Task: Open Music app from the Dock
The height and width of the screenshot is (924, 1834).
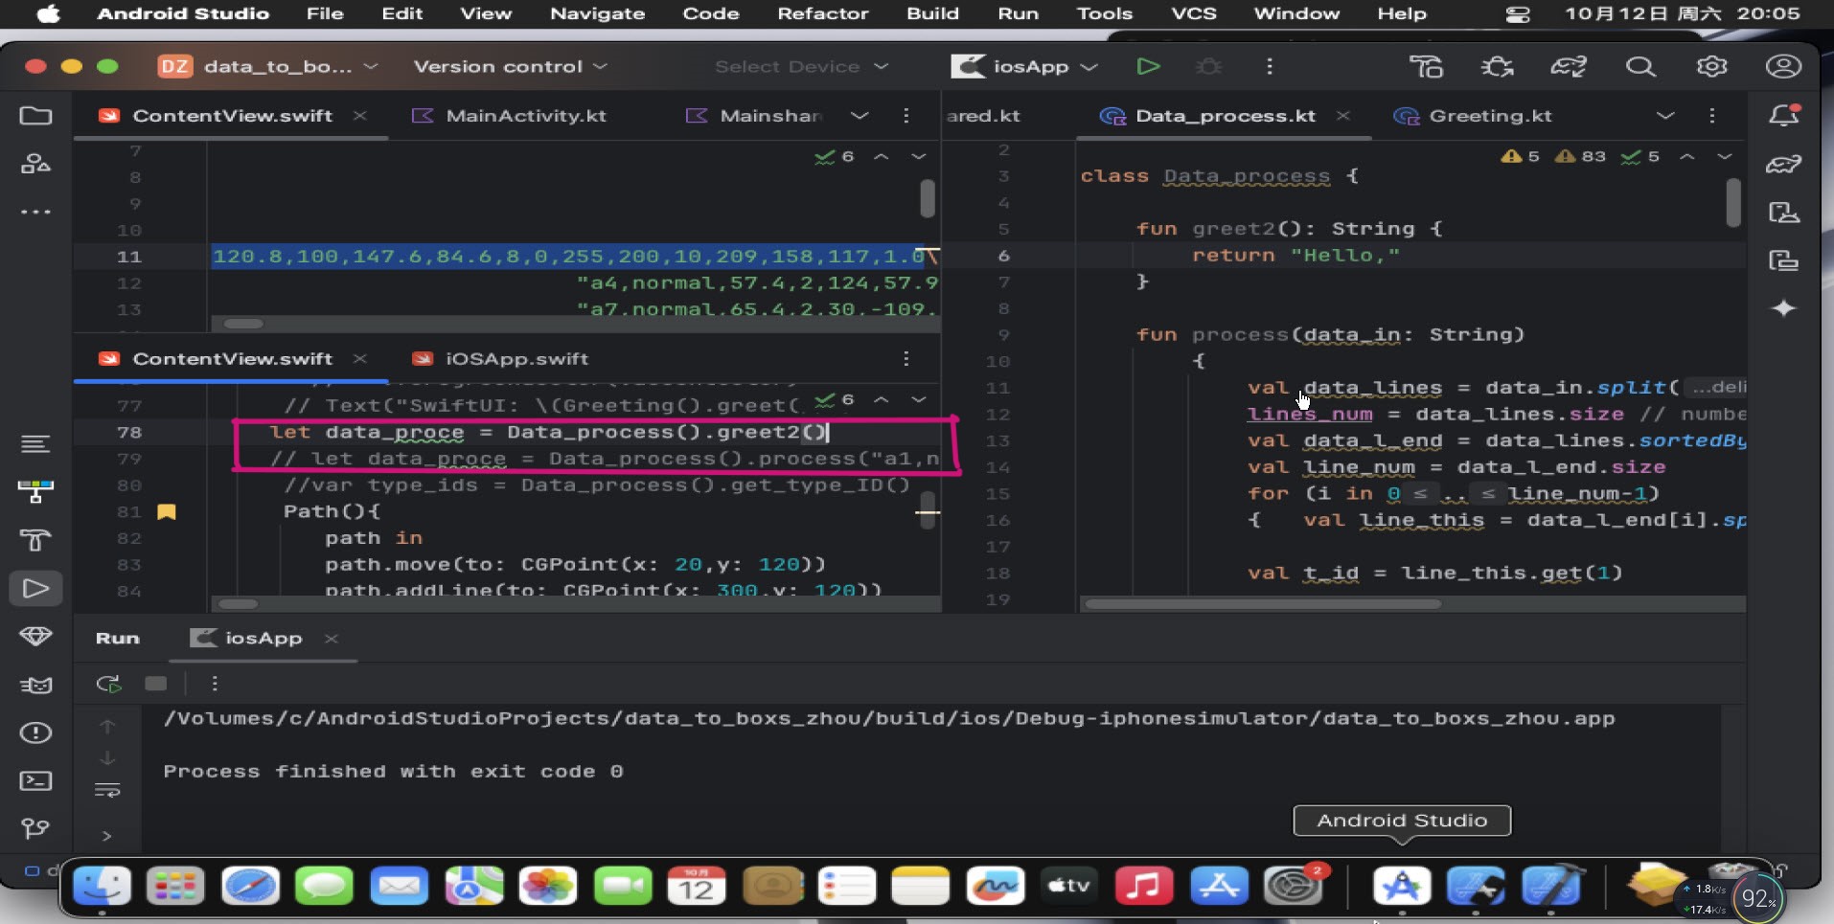Action: tap(1143, 886)
